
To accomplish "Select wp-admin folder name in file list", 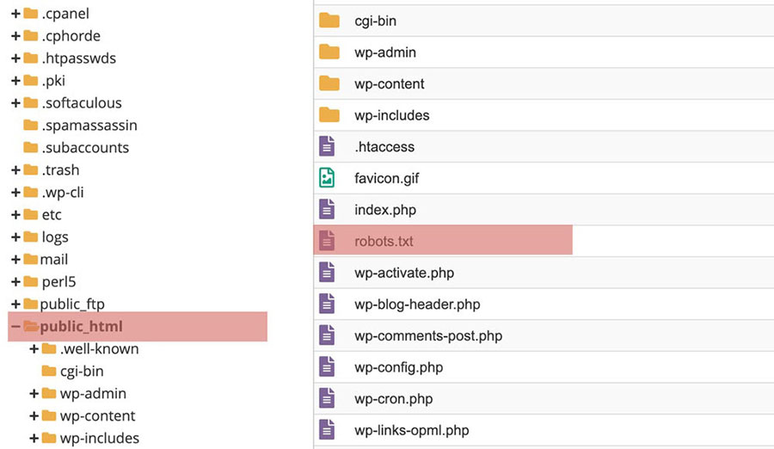I will (385, 52).
